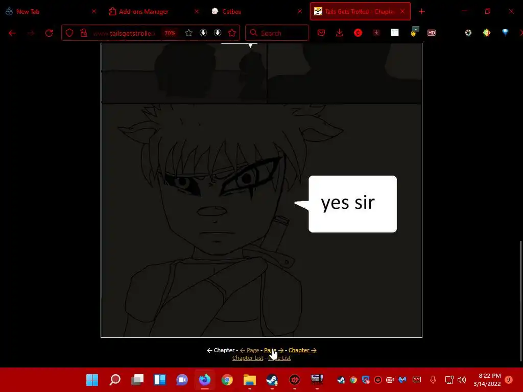Click the page vertical scrollbar thumb
Screen dimensions: 523x392
pos(520,301)
